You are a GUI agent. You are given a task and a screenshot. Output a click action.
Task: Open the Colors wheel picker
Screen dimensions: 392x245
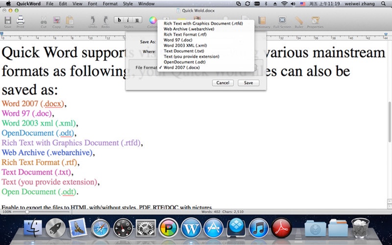[x=153, y=21]
